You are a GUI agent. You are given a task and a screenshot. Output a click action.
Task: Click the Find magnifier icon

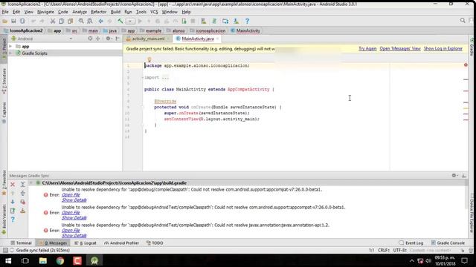click(81, 22)
